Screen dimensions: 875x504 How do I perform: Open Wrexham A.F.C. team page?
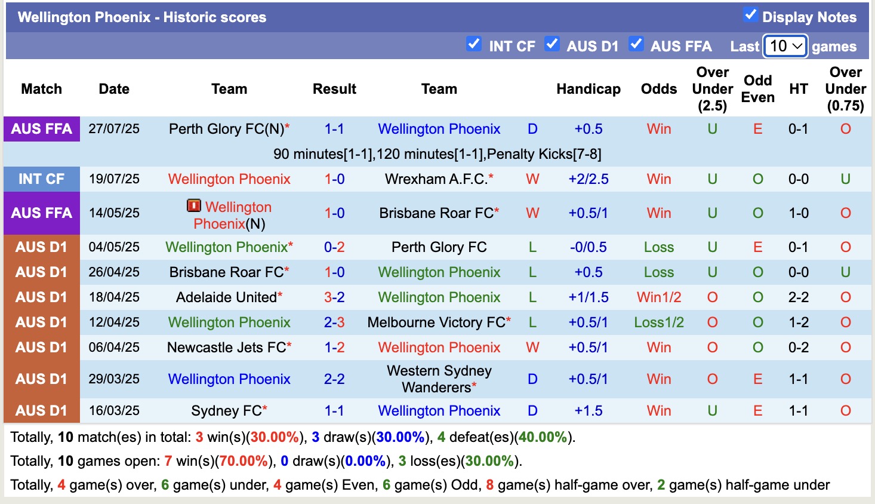[435, 179]
